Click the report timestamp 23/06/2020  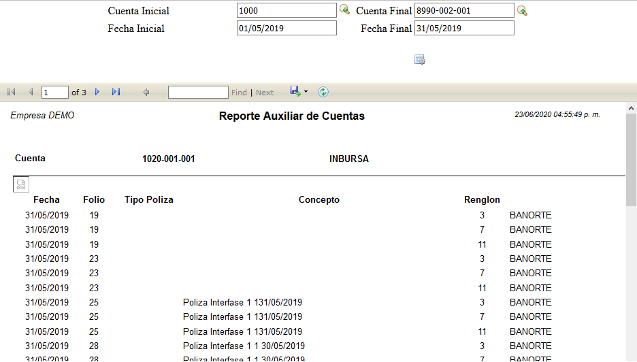tap(557, 114)
